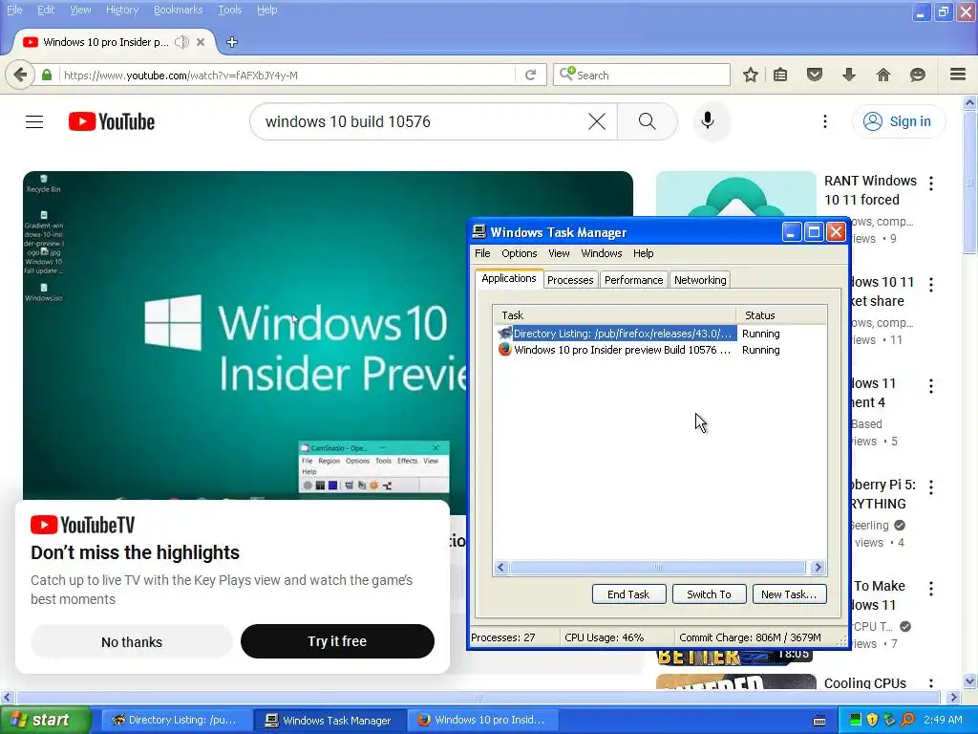Open Firefox File menu
978x734 pixels.
click(x=14, y=10)
